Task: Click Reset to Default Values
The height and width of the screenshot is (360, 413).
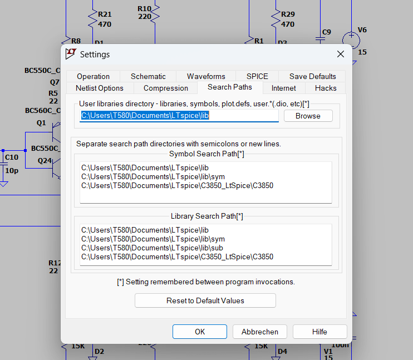Action: [205, 300]
